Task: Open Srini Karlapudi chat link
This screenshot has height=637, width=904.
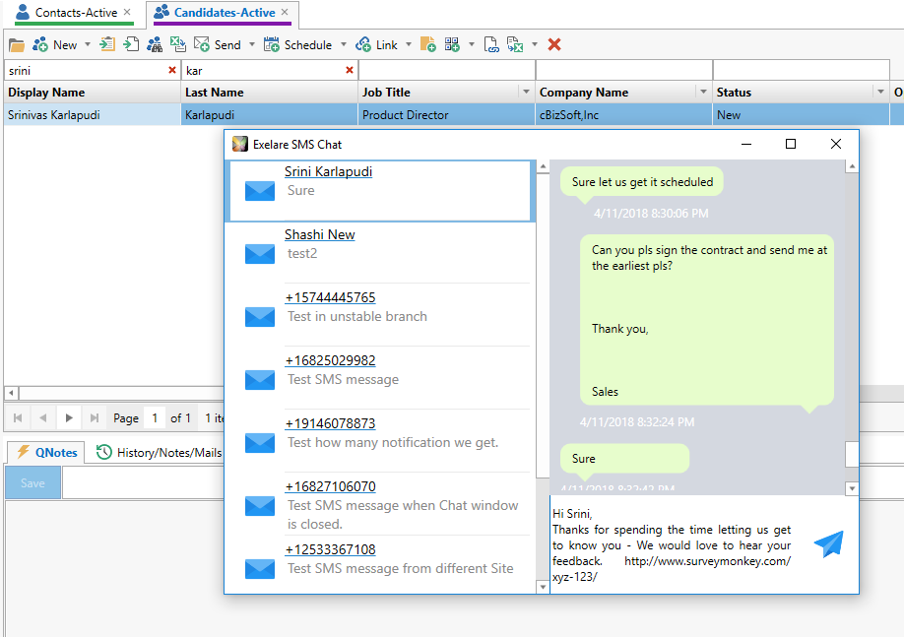Action: coord(328,171)
